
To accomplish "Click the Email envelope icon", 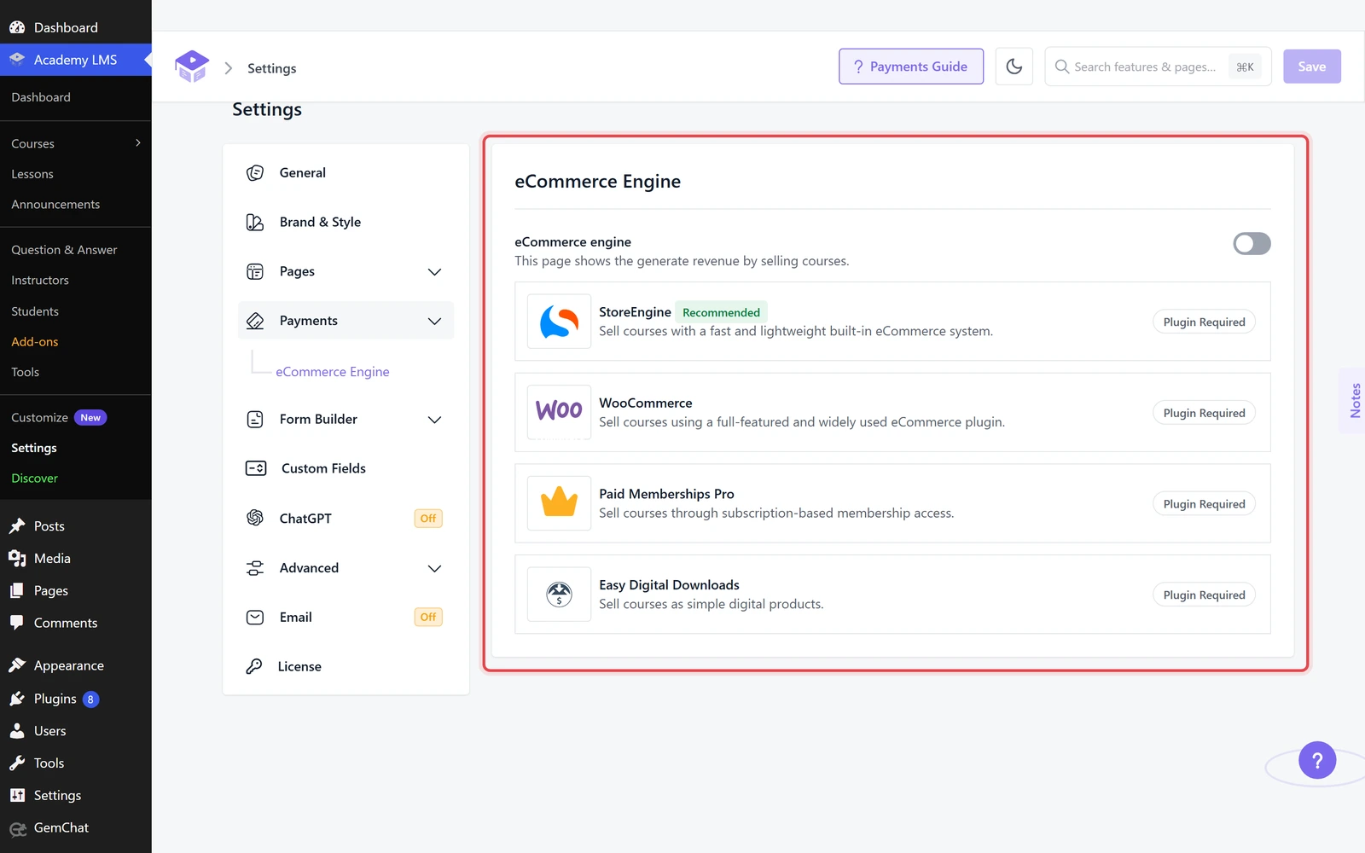I will (255, 618).
